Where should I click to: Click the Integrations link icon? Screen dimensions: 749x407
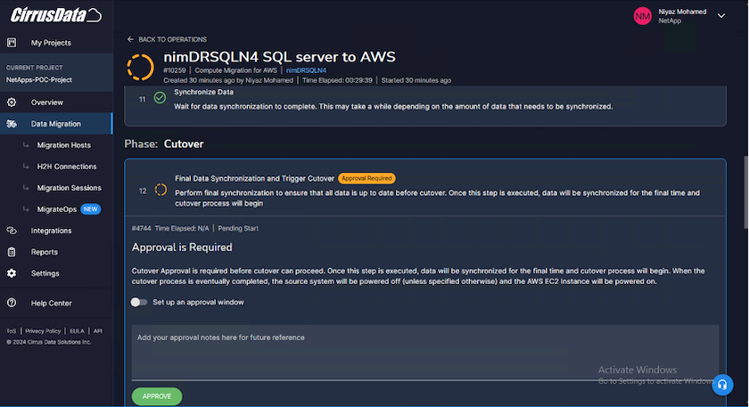point(12,231)
